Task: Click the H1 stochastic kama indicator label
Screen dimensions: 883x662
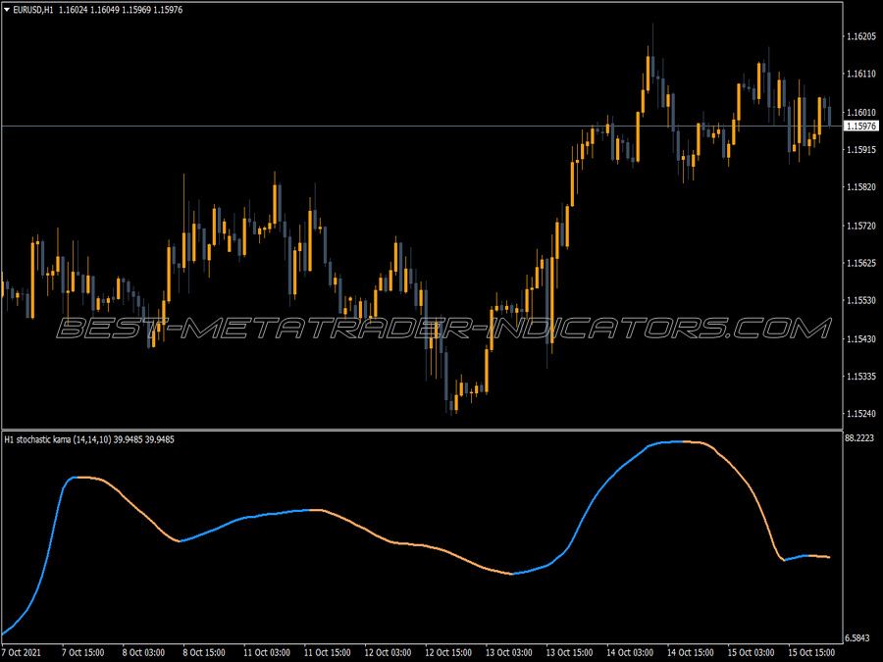Action: pyautogui.click(x=89, y=439)
